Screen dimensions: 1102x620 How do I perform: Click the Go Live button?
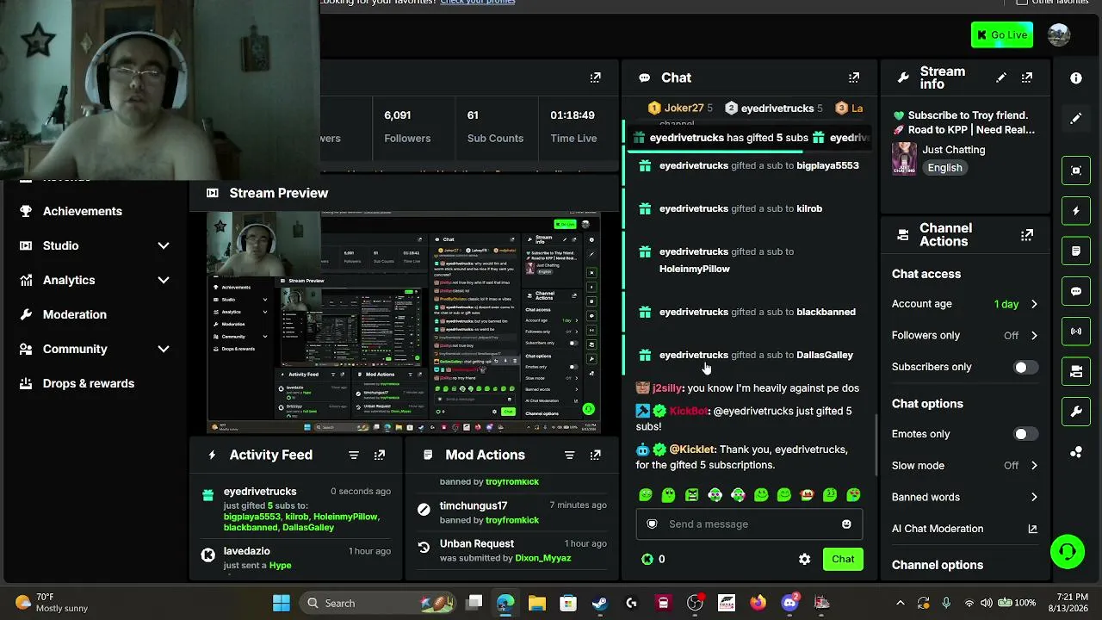1002,35
